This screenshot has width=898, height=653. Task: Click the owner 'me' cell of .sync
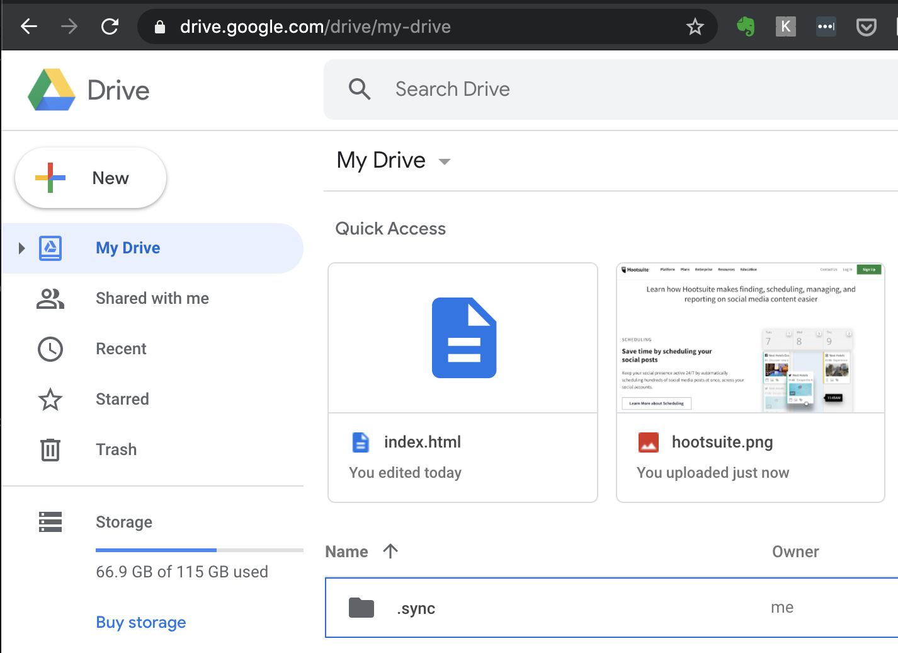click(x=782, y=608)
